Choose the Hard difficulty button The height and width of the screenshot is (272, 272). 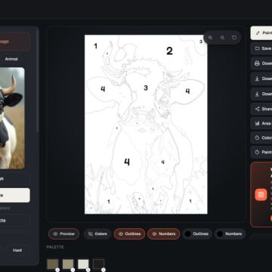[17, 250]
